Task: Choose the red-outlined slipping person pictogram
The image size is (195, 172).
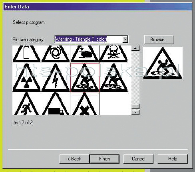Action: pyautogui.click(x=85, y=77)
